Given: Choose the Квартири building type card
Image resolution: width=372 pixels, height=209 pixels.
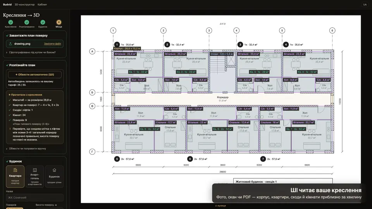Looking at the screenshot, I should [x=15, y=176].
